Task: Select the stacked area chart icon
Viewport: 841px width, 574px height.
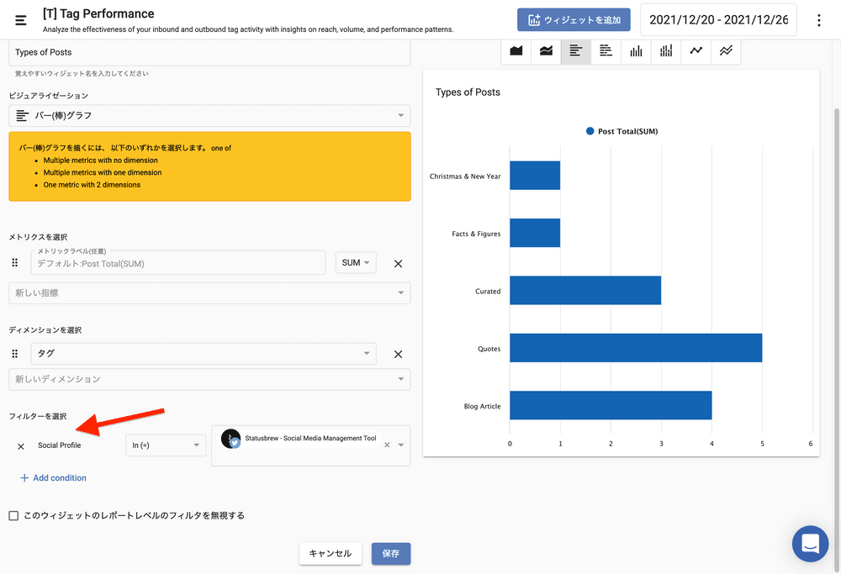Action: 547,51
